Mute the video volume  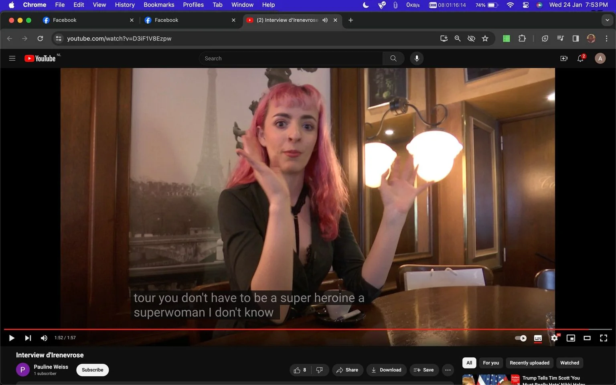coord(44,338)
